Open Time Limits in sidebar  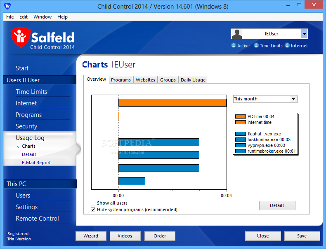tap(31, 92)
